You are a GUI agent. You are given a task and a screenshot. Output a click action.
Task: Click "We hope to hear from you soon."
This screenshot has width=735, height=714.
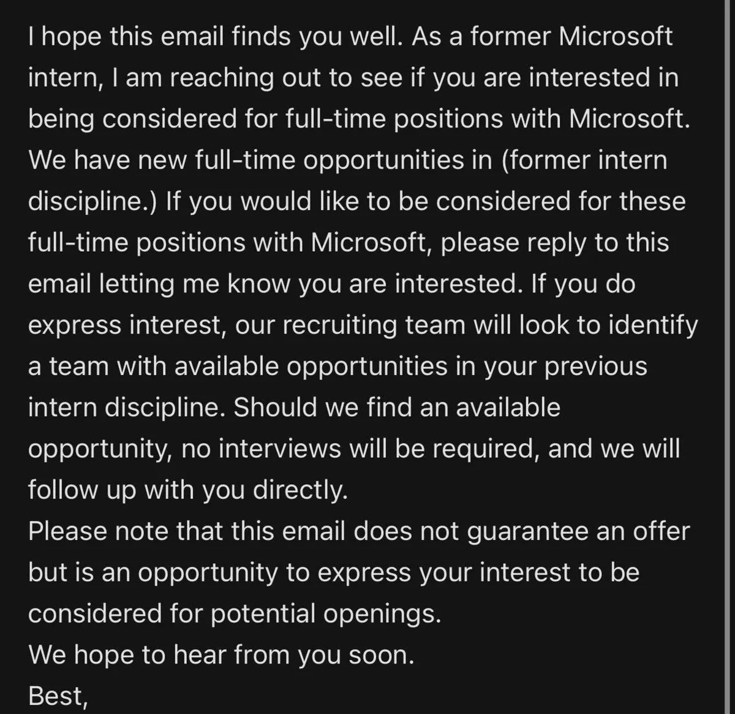pos(221,655)
